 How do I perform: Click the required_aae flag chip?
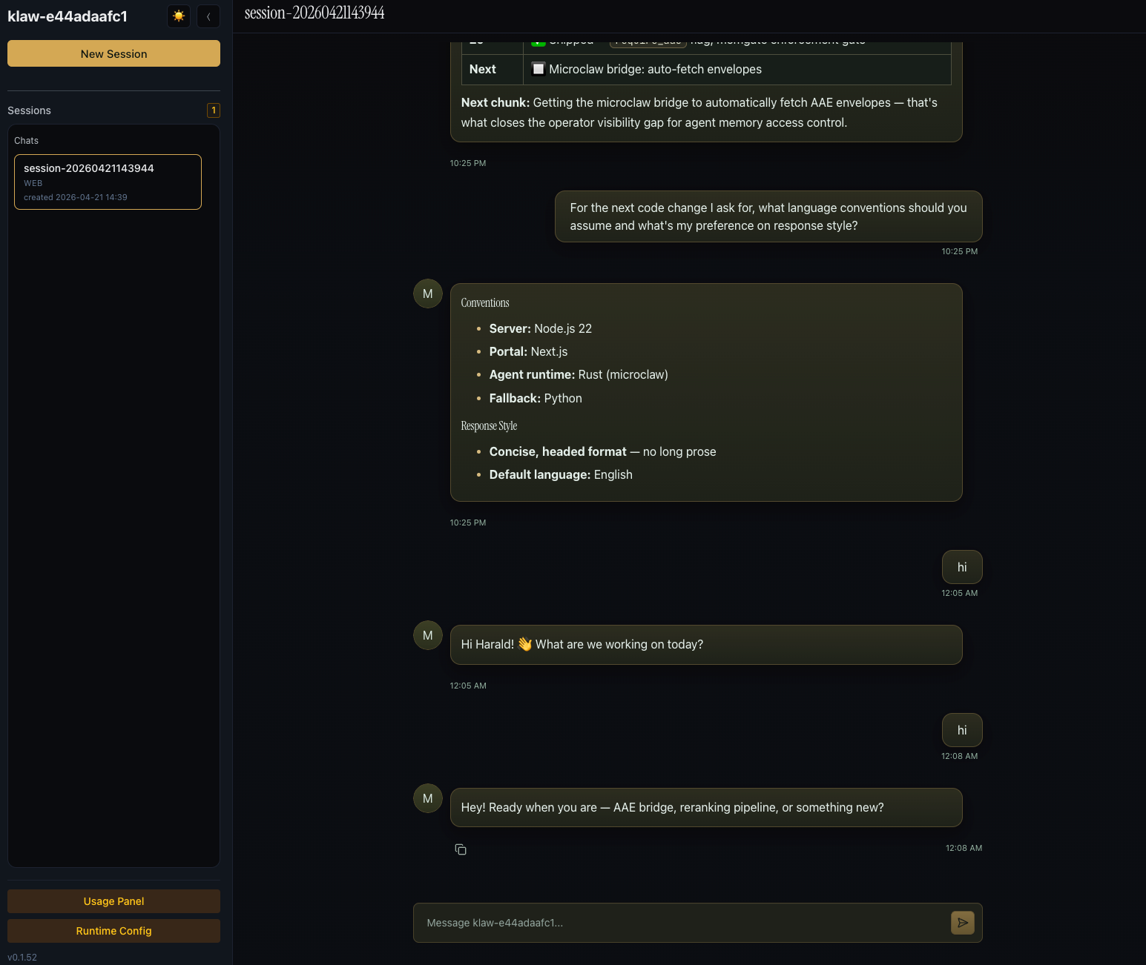pyautogui.click(x=648, y=40)
